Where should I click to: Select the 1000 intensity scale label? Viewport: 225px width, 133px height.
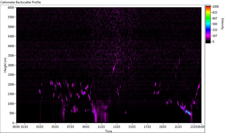(x=216, y=7)
